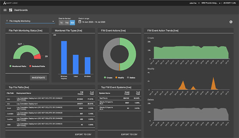Click the Top FIM Event Systems [live] title
This screenshot has height=138, width=239.
(116, 87)
